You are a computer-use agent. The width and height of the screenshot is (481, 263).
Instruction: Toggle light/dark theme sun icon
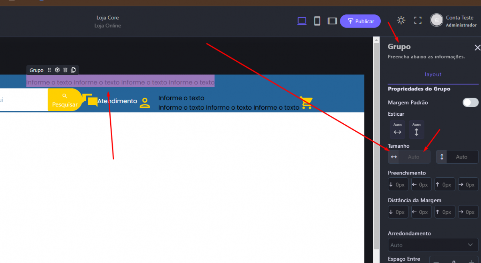(x=401, y=20)
